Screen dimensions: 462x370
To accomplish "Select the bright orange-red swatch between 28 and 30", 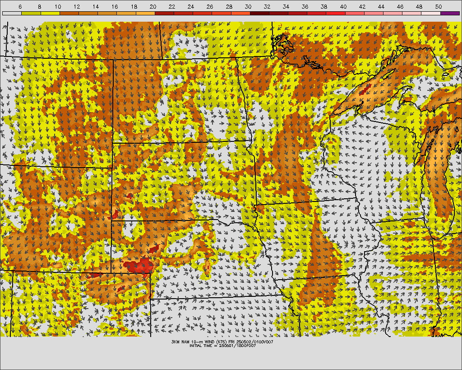I will (x=240, y=13).
